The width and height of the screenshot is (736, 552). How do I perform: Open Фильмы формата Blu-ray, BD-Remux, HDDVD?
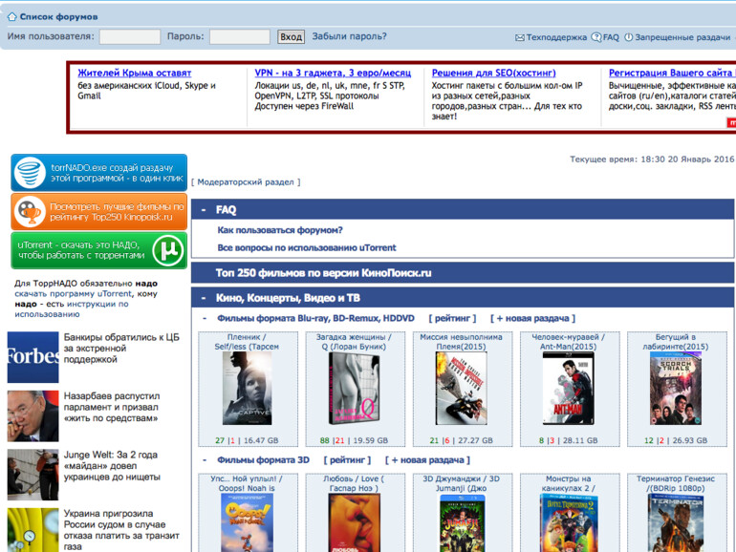click(x=315, y=318)
